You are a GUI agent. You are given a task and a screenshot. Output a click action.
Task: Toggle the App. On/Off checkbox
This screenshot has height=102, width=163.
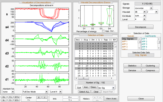tap(103, 31)
